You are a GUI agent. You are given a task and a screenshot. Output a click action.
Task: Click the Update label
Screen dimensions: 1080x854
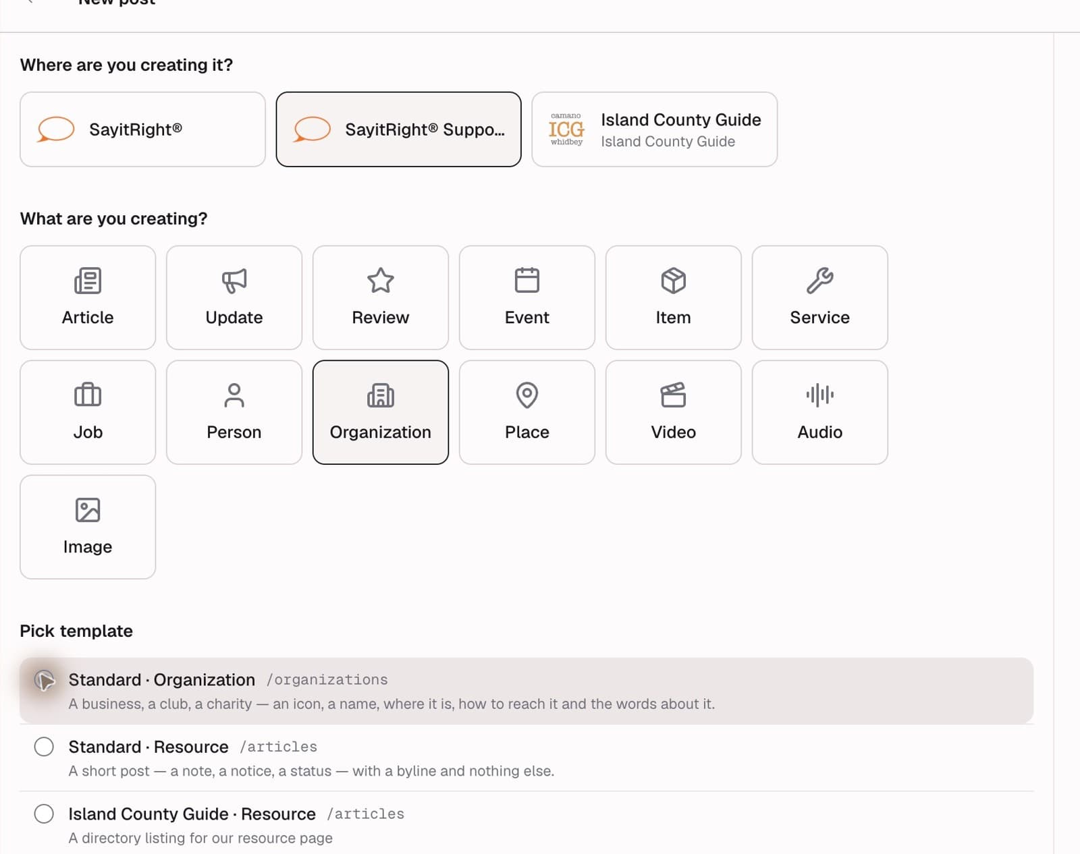(x=234, y=318)
